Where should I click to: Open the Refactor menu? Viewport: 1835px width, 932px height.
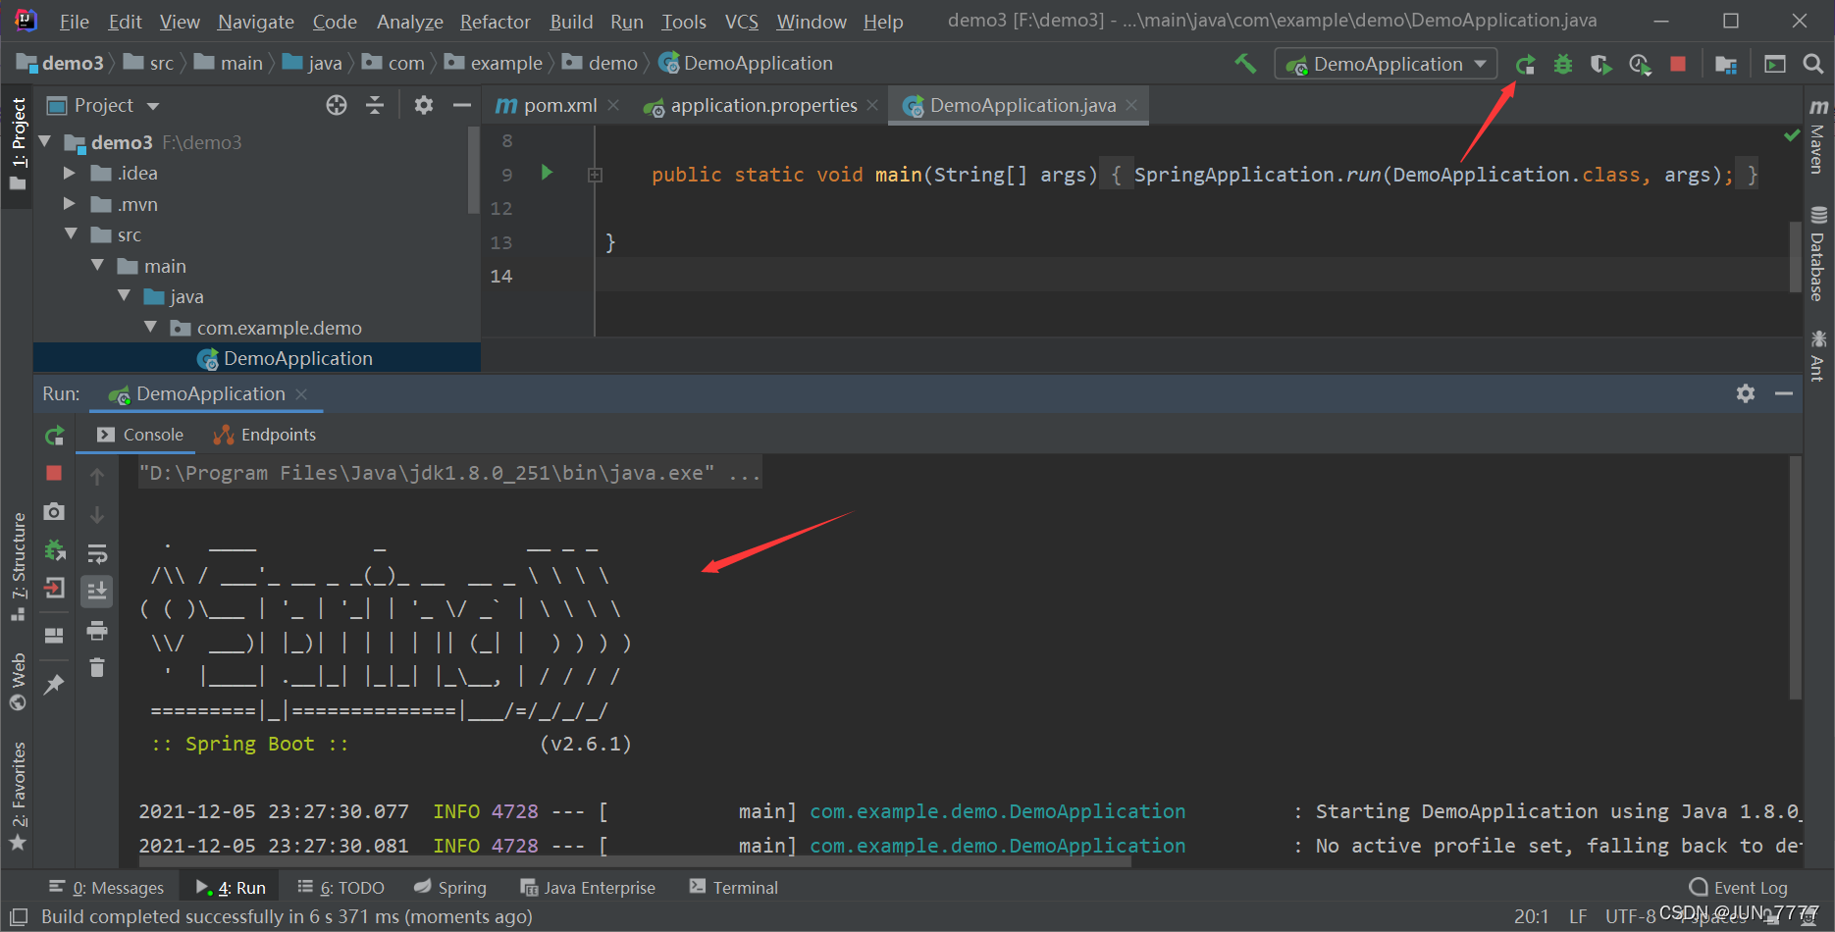[496, 22]
